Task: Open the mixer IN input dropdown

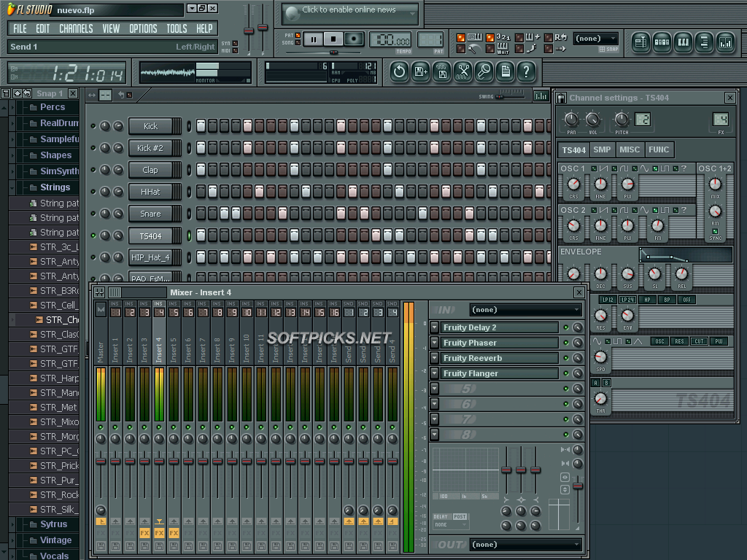Action: [525, 310]
